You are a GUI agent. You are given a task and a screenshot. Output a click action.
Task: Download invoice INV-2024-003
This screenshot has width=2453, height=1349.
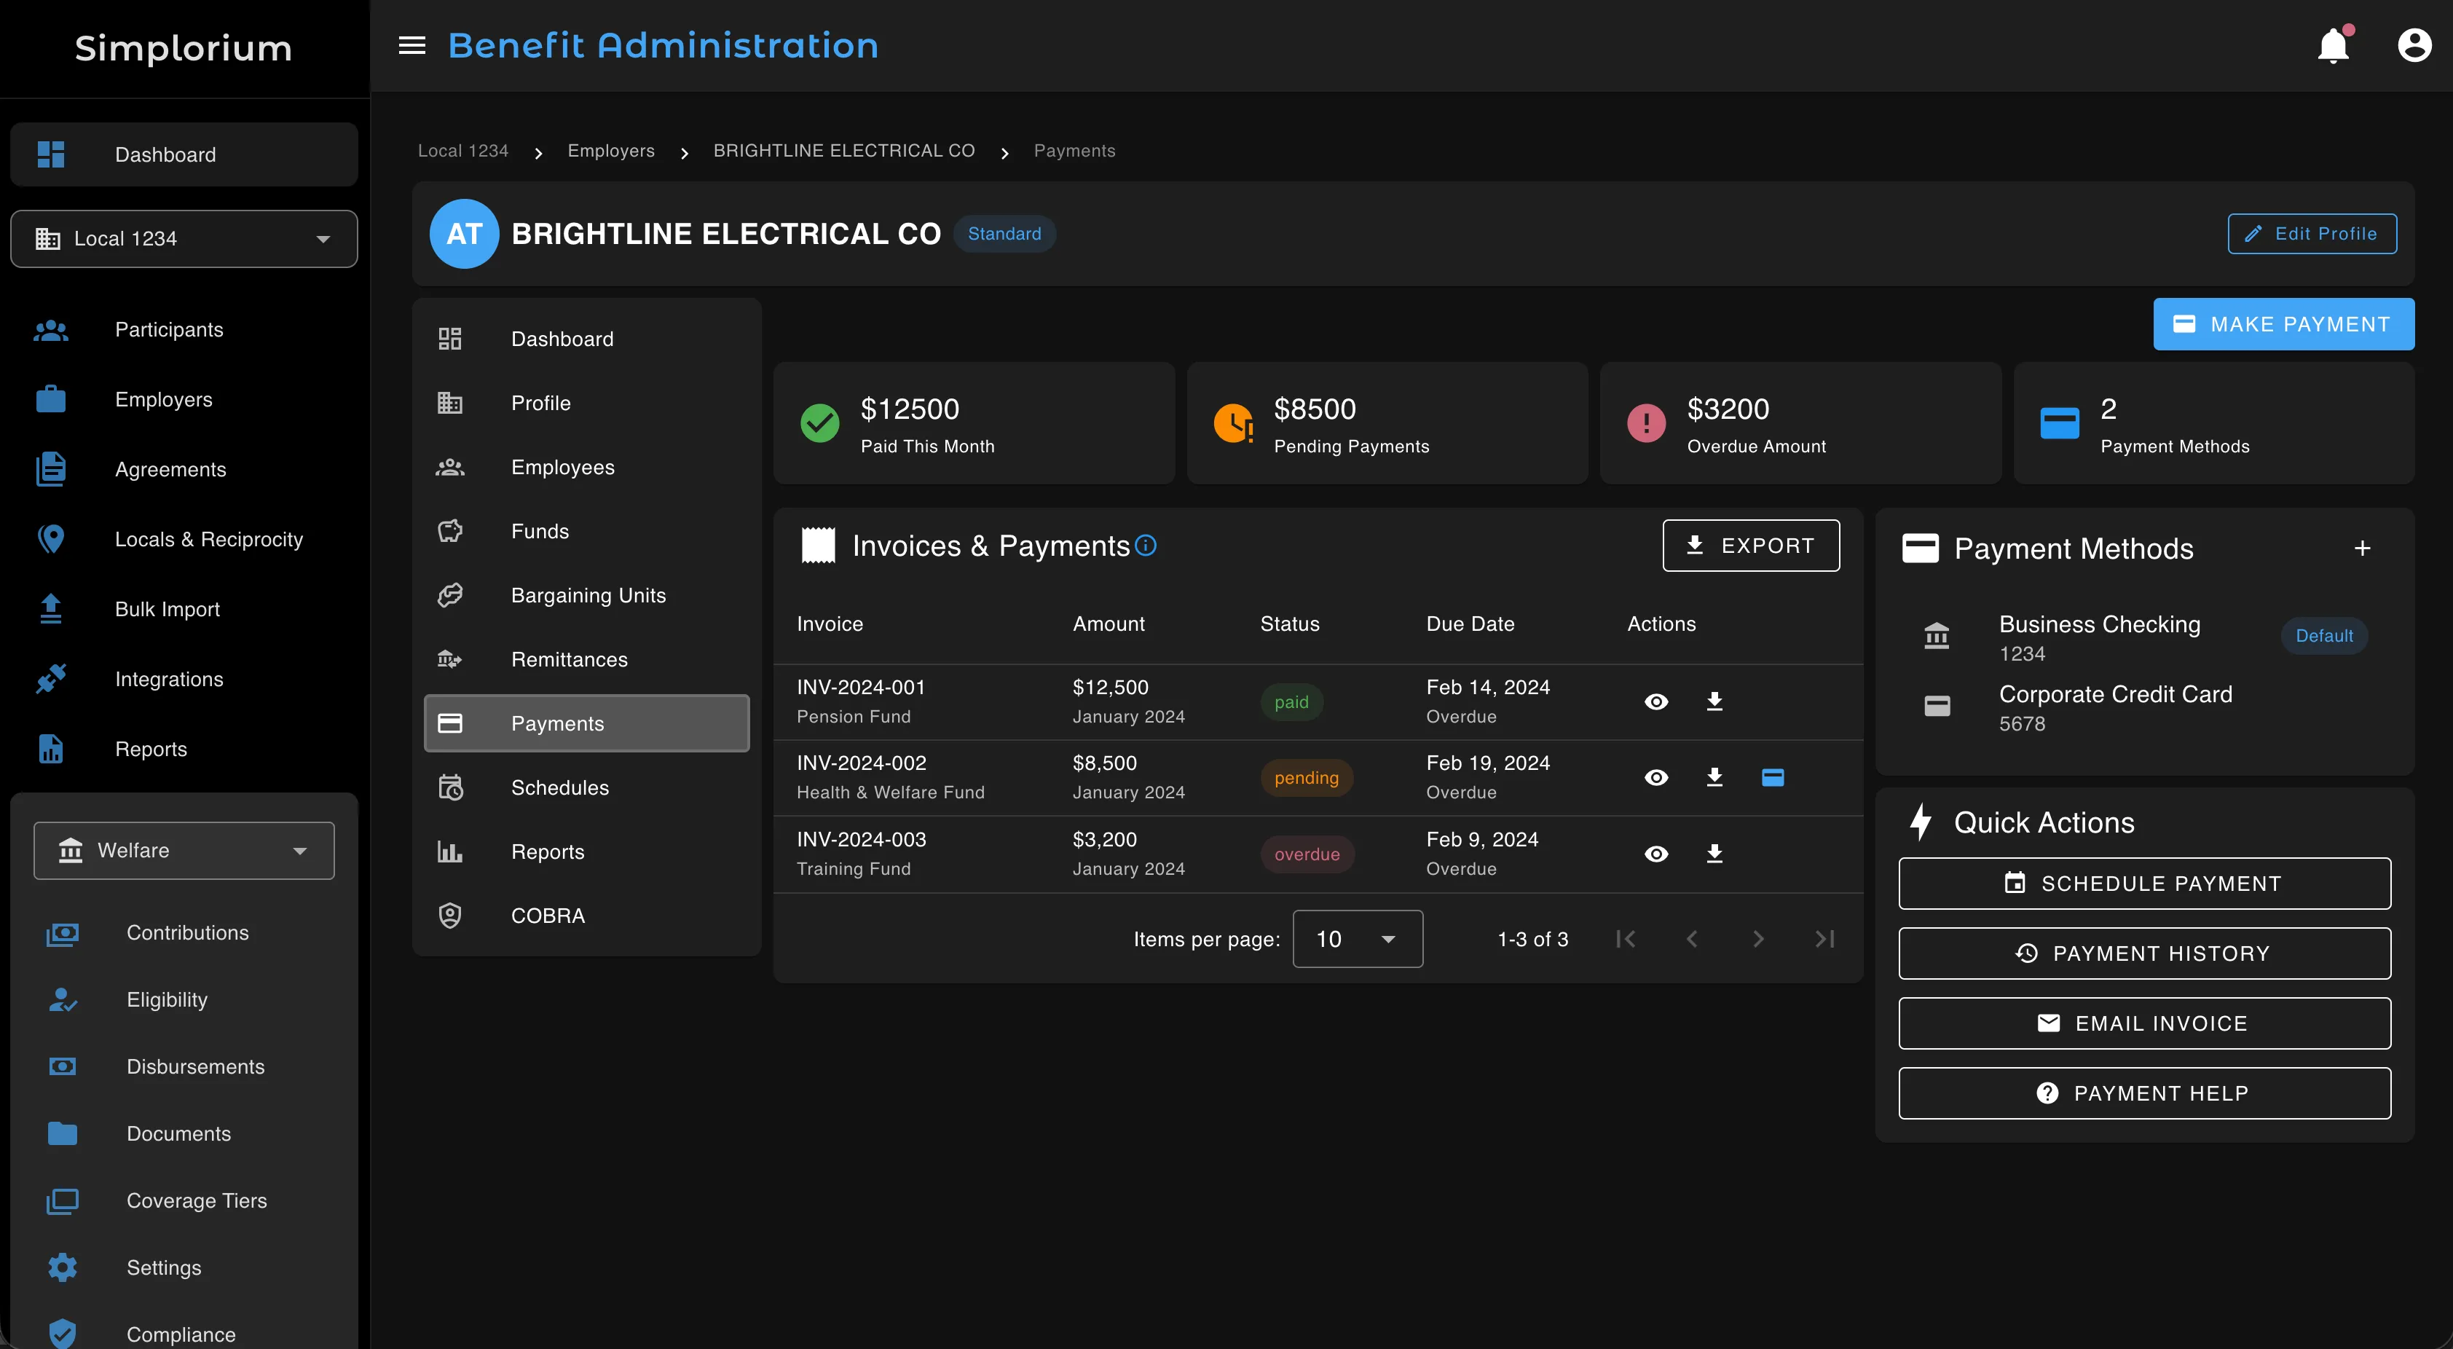pyautogui.click(x=1714, y=854)
